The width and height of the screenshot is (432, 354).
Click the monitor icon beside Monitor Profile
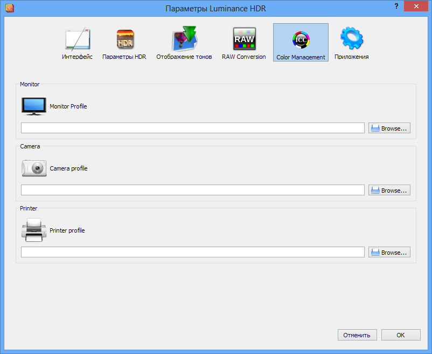pyautogui.click(x=34, y=106)
